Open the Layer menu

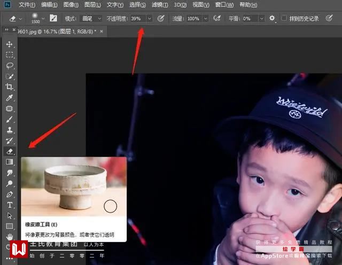[92, 5]
